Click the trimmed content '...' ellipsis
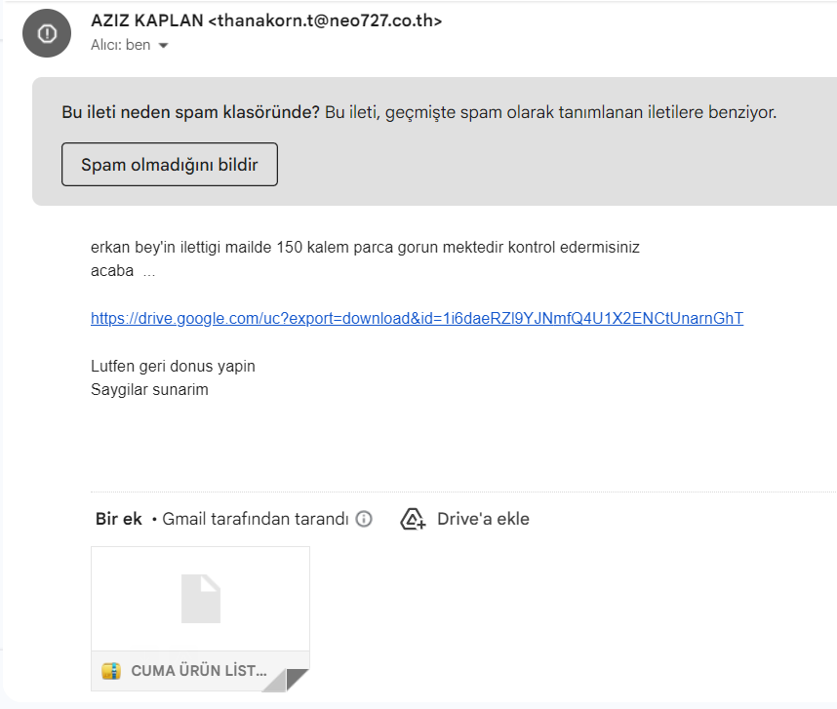Screen dimensions: 837x709 (x=149, y=273)
